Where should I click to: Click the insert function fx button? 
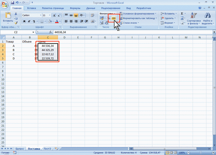51,32
